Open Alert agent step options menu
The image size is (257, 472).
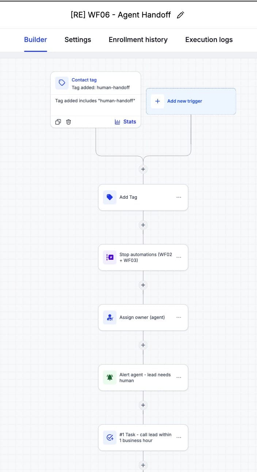click(179, 377)
